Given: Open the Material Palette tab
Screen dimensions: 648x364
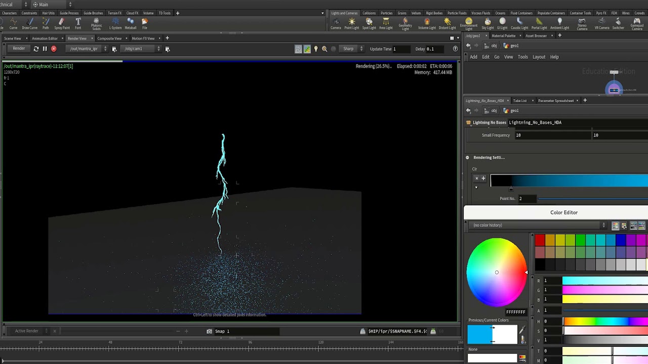Looking at the screenshot, I should [x=503, y=36].
